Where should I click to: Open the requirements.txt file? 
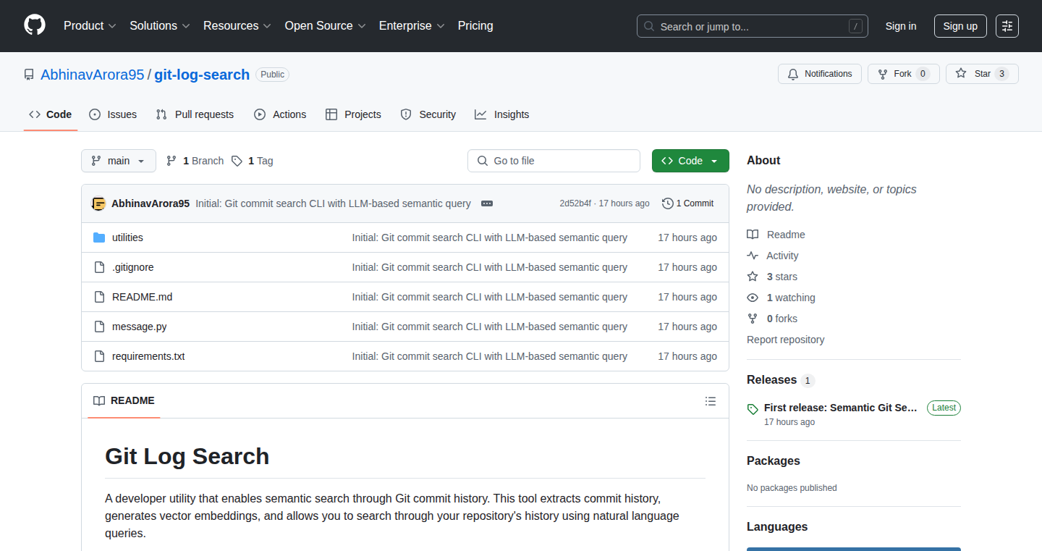tap(148, 356)
